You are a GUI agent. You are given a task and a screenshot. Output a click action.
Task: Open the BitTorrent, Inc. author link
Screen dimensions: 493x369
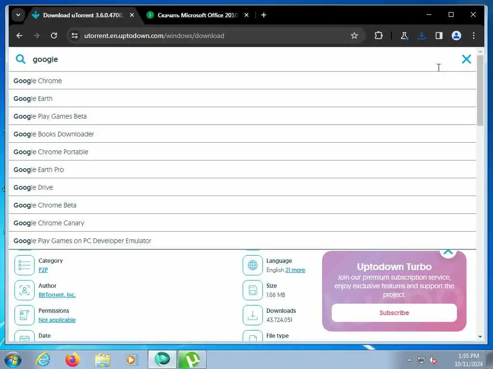click(57, 295)
